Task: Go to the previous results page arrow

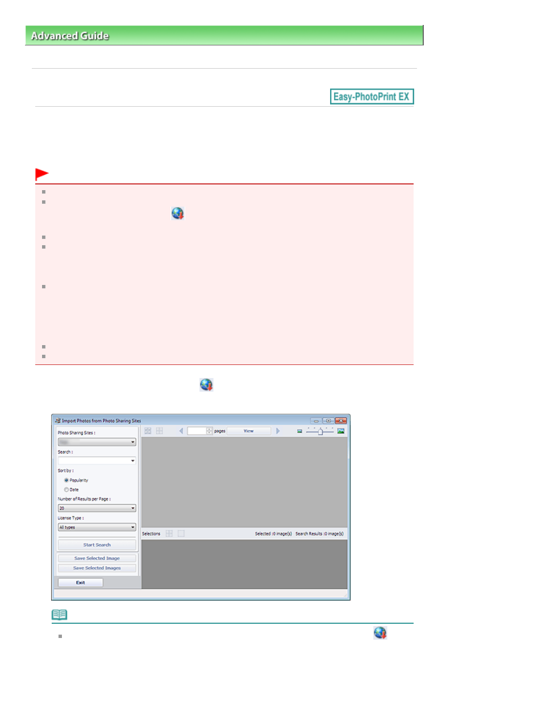Action: 181,431
